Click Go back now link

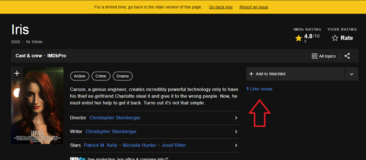click(x=221, y=7)
